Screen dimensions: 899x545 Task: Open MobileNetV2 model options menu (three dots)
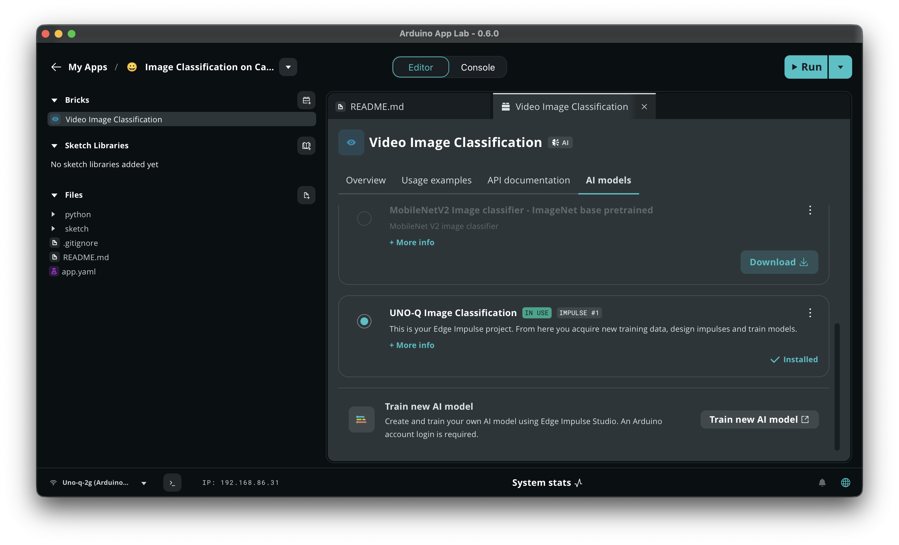(x=810, y=210)
